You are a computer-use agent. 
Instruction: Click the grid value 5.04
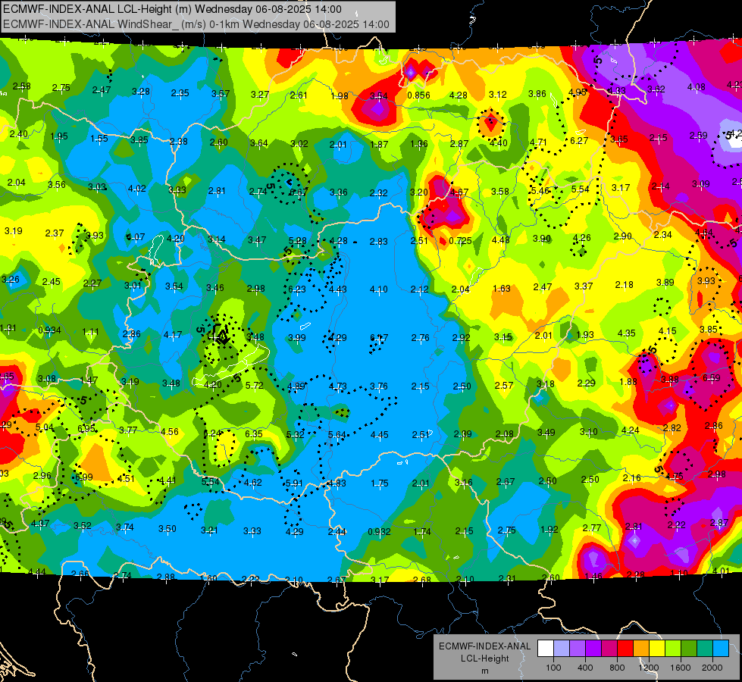tap(45, 427)
